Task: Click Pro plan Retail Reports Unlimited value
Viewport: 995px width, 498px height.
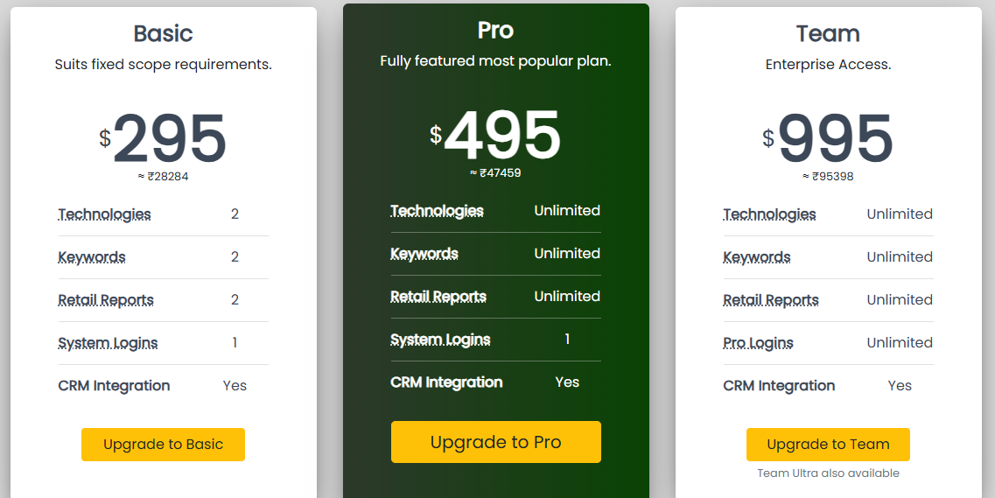Action: (567, 297)
